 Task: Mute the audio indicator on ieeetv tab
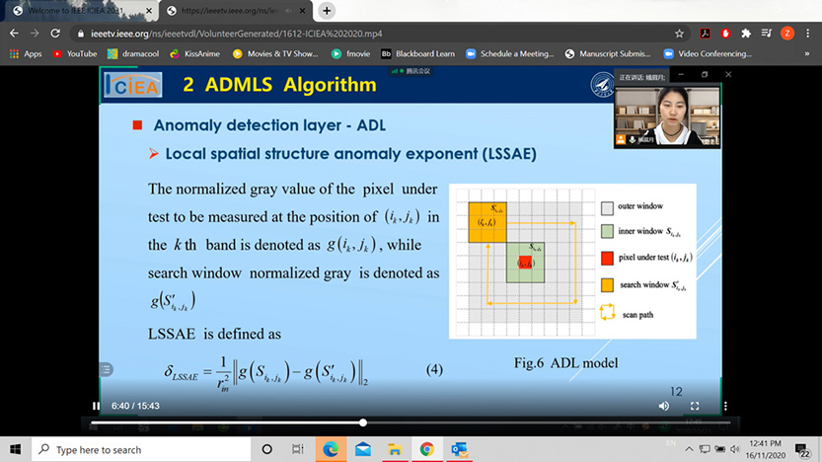(288, 11)
